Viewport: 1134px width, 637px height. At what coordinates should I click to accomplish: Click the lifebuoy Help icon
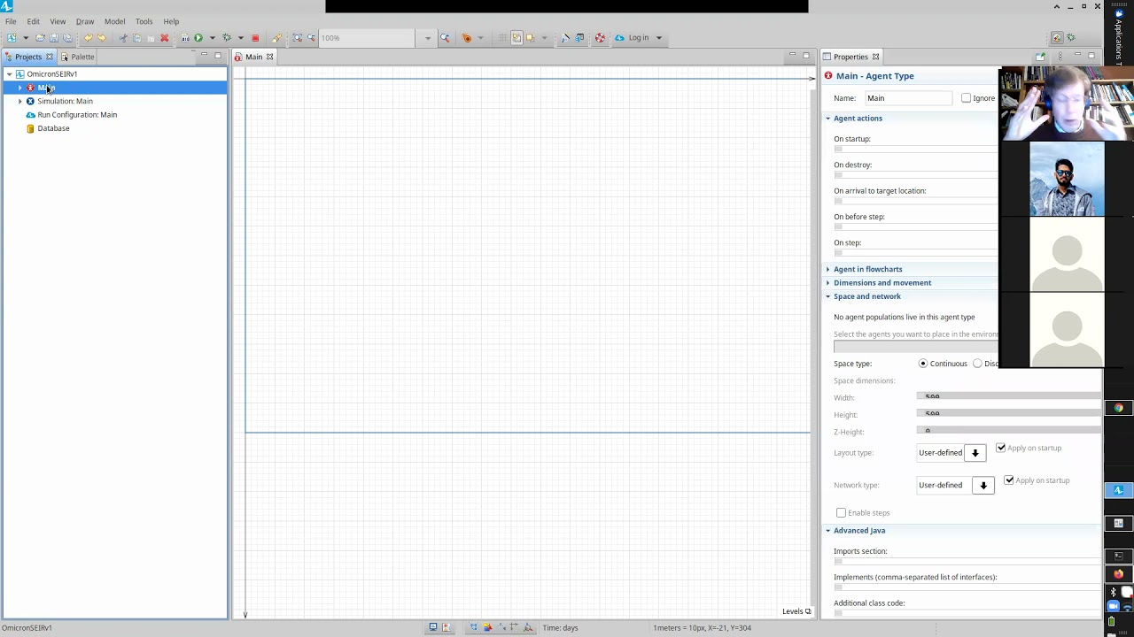tap(600, 38)
